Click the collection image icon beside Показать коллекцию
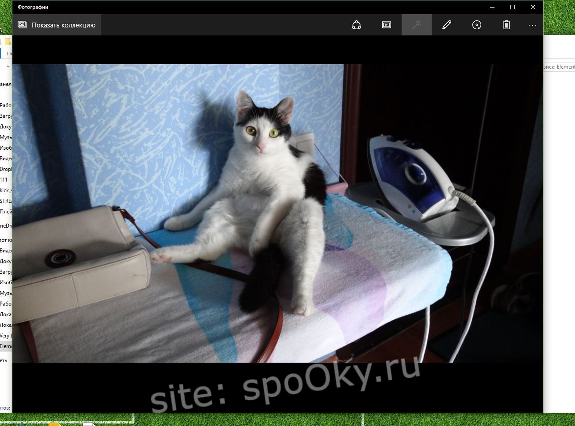 (22, 25)
